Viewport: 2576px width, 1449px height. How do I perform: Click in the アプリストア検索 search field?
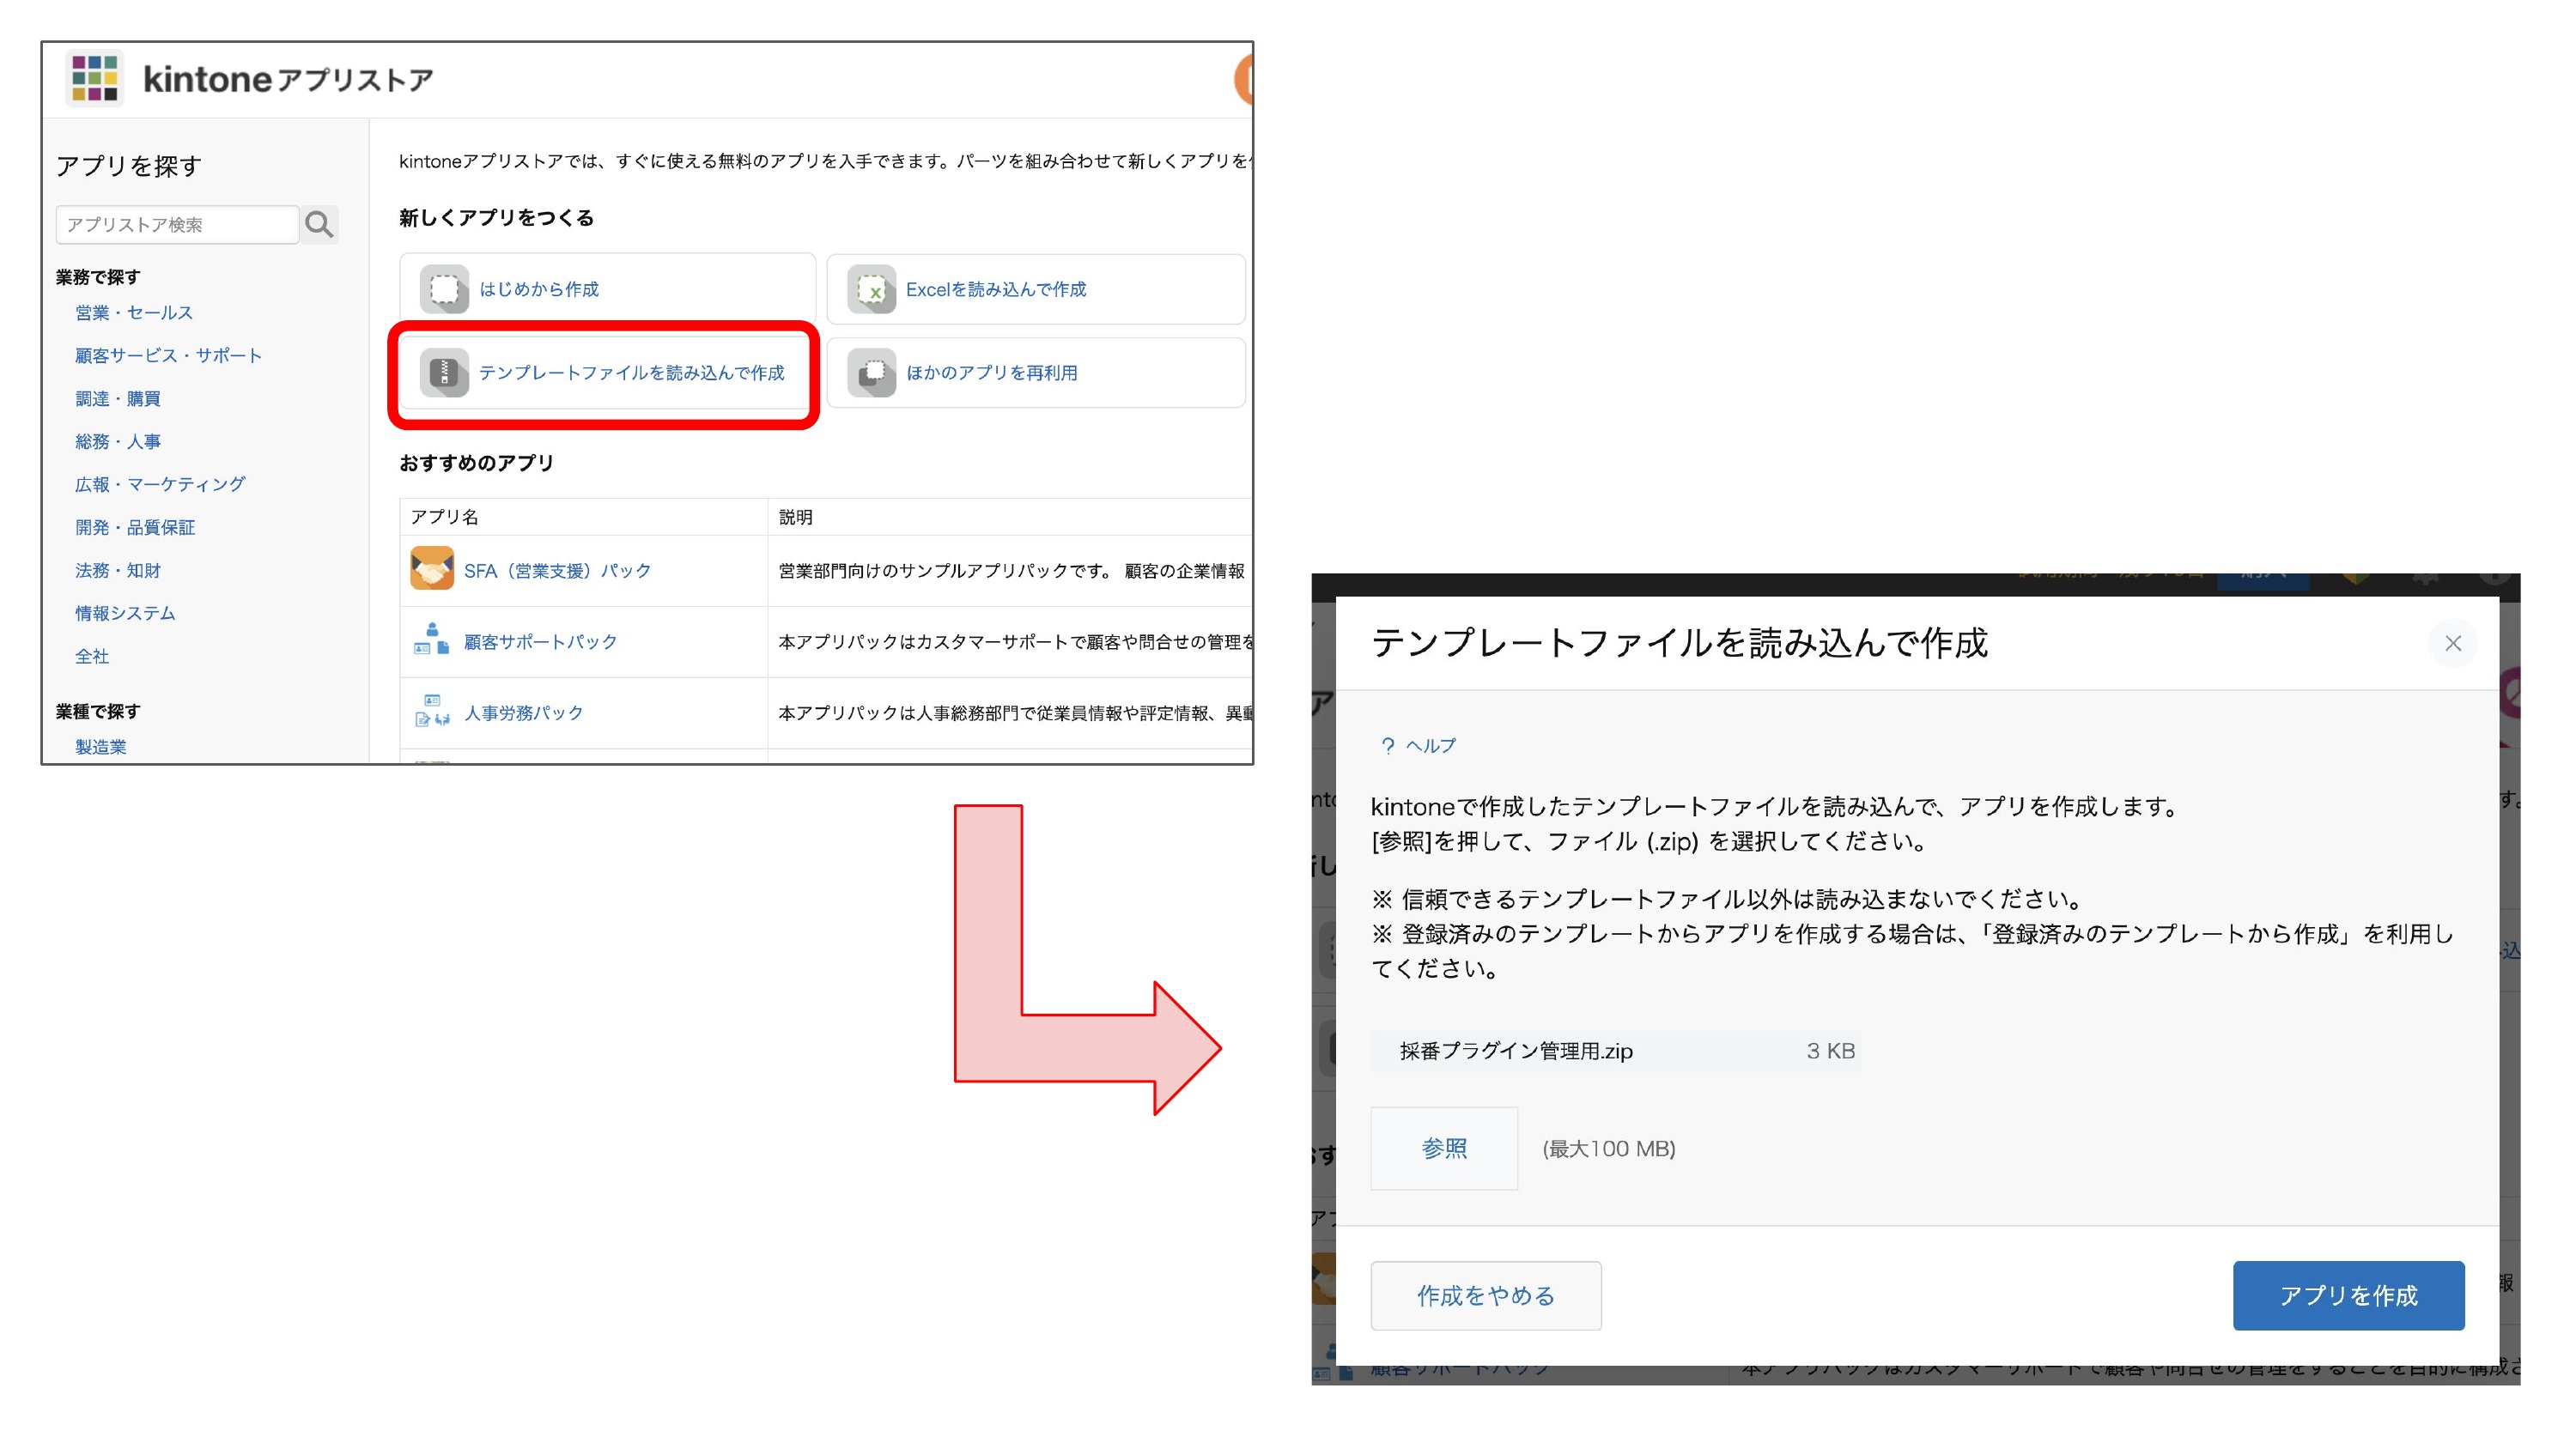pyautogui.click(x=177, y=224)
